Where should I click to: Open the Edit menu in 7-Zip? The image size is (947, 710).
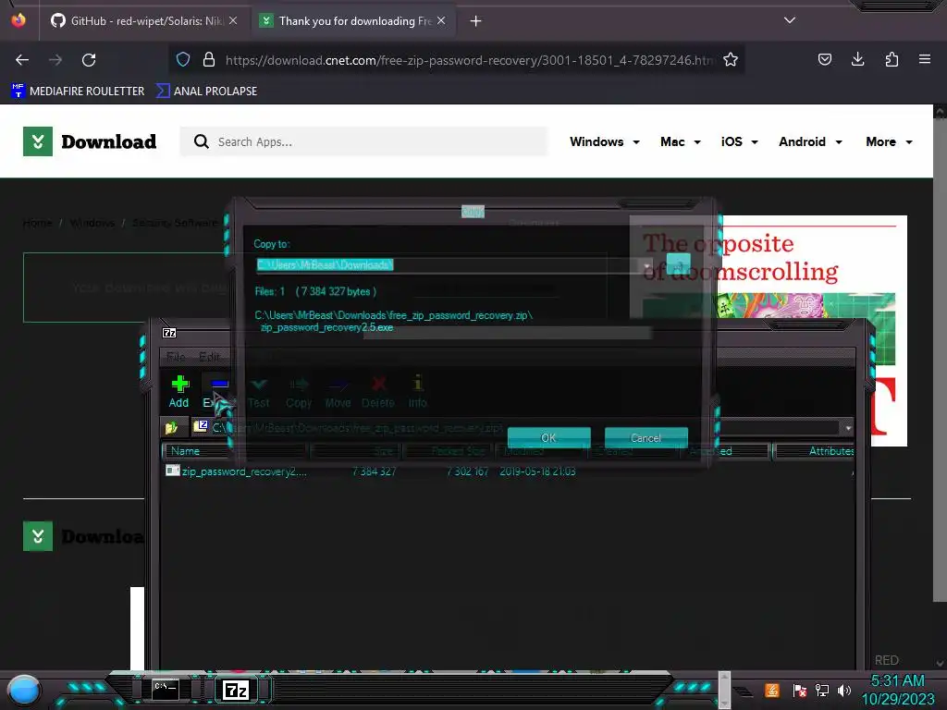point(210,357)
